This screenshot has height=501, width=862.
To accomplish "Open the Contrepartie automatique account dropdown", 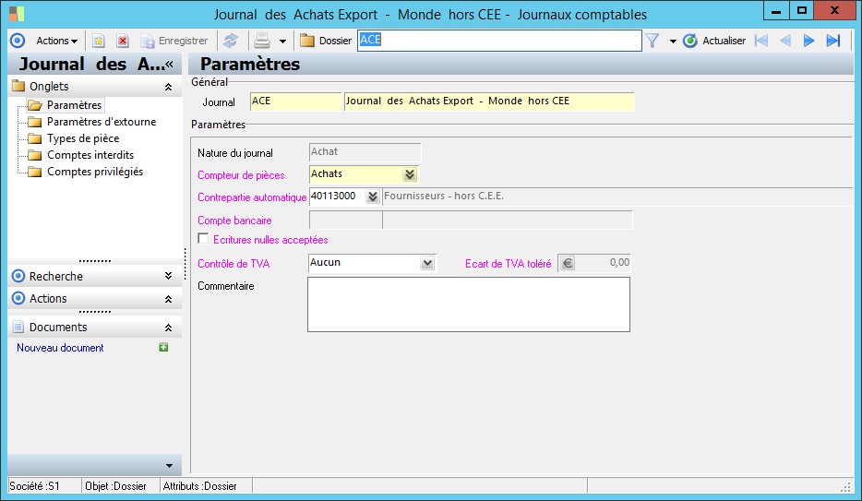I will click(373, 197).
